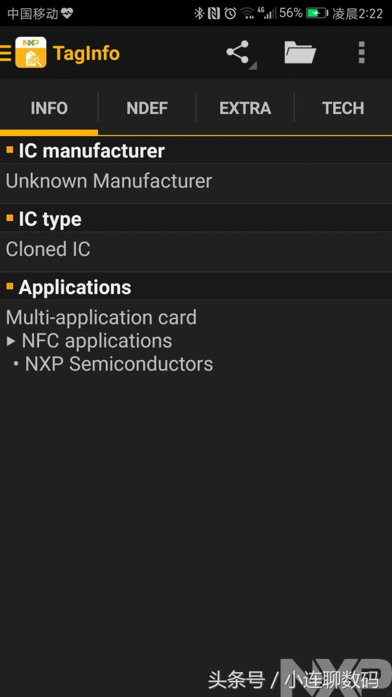Open the navigation drawer via hamburger lines
The image size is (392, 697).
(7, 52)
